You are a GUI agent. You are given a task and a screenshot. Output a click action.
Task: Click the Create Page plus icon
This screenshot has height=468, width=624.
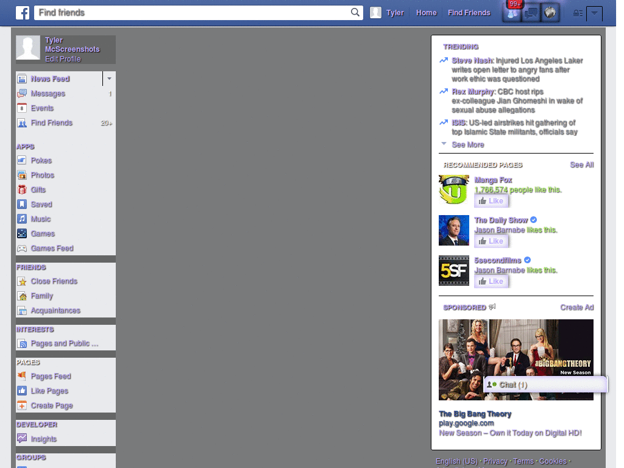22,405
